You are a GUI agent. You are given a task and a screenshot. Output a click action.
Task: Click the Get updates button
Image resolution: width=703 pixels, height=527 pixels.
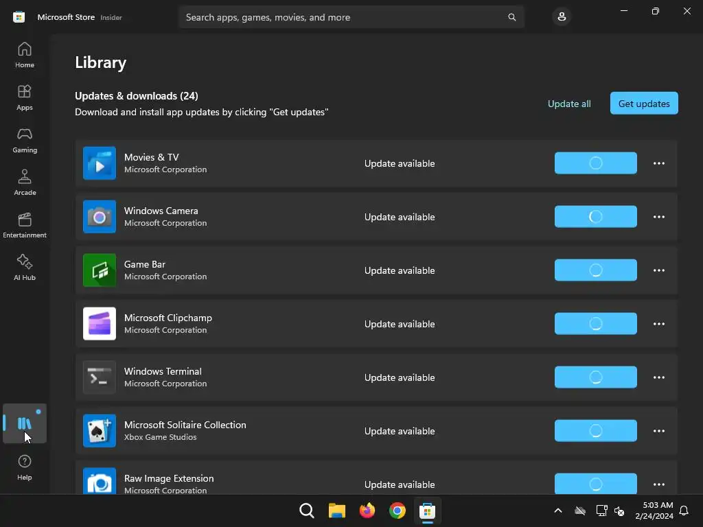644,104
